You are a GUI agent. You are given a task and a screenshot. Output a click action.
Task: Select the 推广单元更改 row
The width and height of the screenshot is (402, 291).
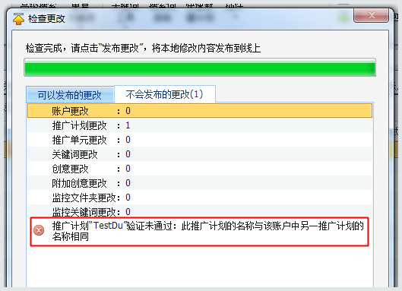pos(200,140)
